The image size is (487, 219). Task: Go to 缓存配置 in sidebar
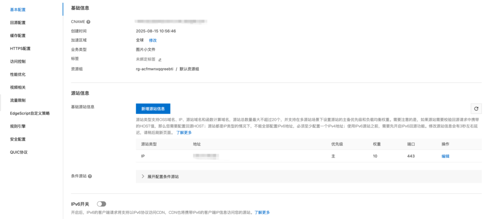tap(18, 36)
